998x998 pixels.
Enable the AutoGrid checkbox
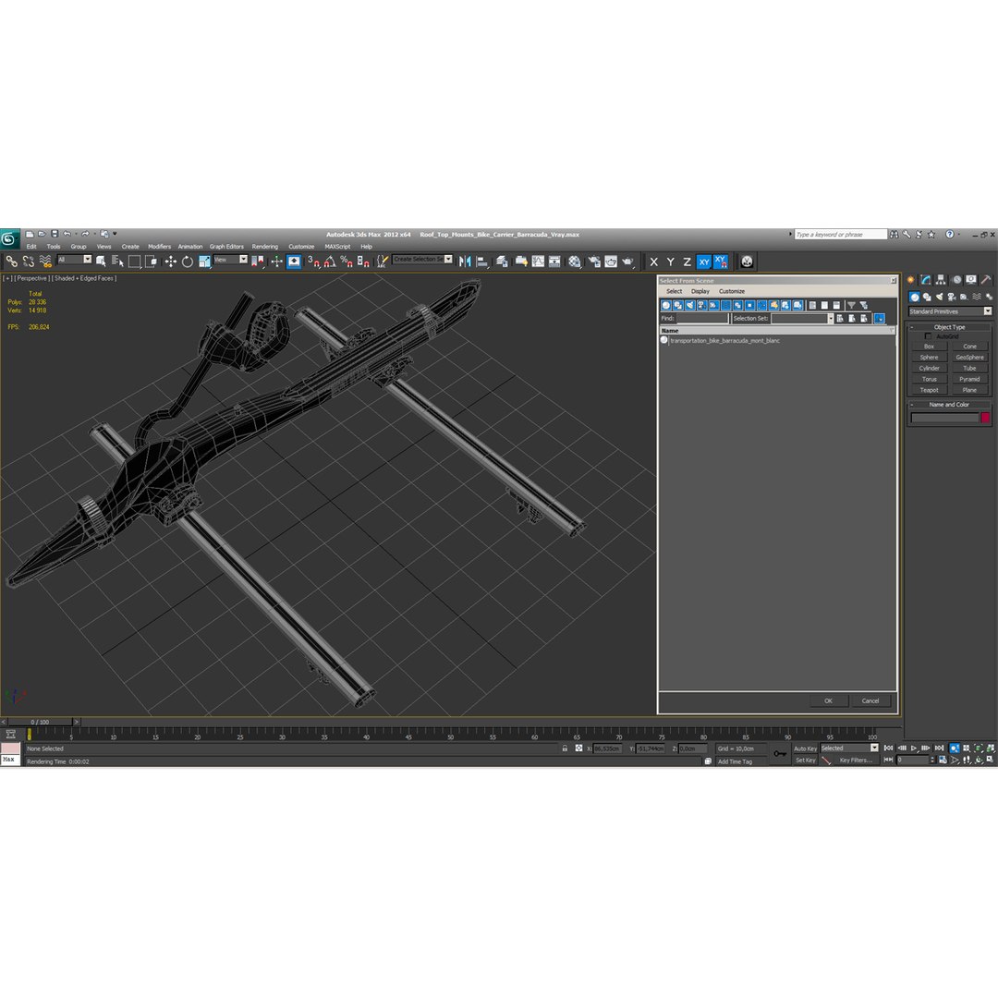point(928,336)
